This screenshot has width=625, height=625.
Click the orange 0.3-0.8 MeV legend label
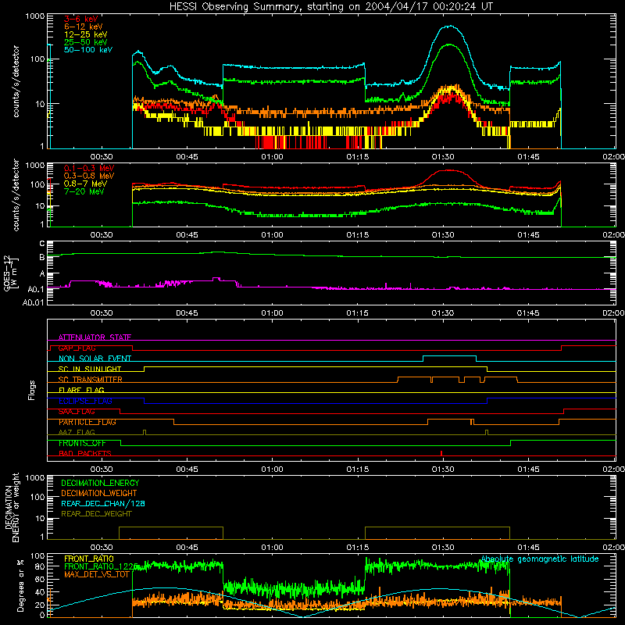pyautogui.click(x=89, y=176)
